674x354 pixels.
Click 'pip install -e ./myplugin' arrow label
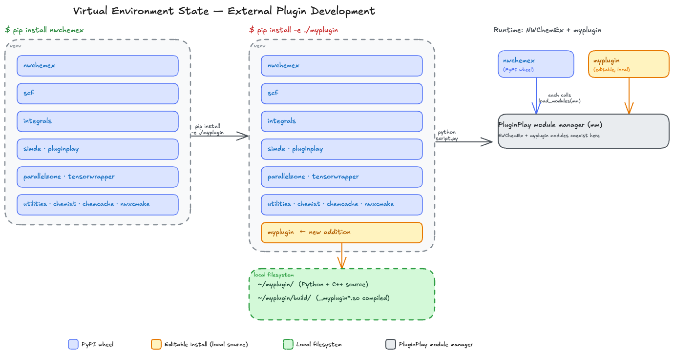pos(208,129)
